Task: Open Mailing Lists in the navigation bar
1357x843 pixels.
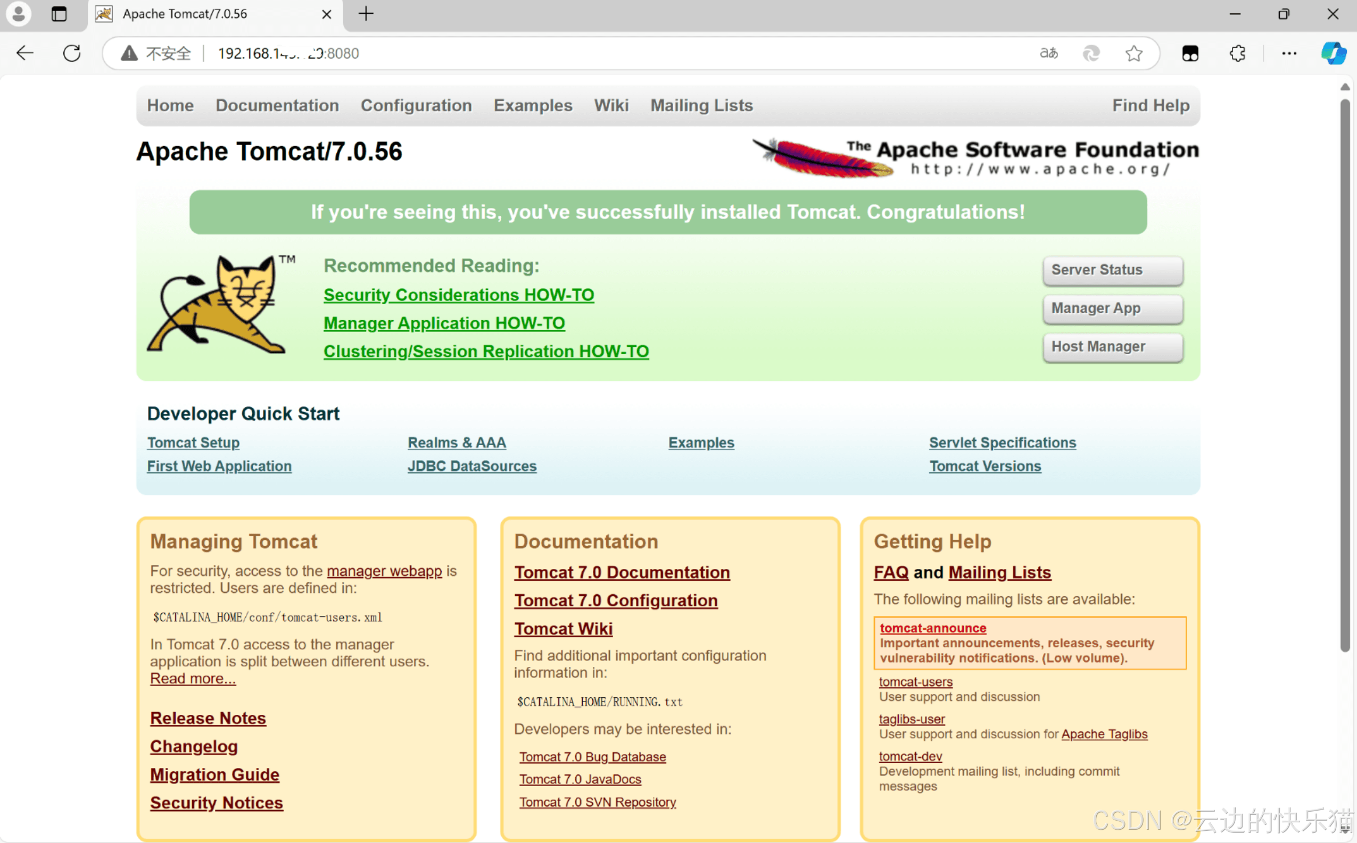Action: click(x=701, y=105)
